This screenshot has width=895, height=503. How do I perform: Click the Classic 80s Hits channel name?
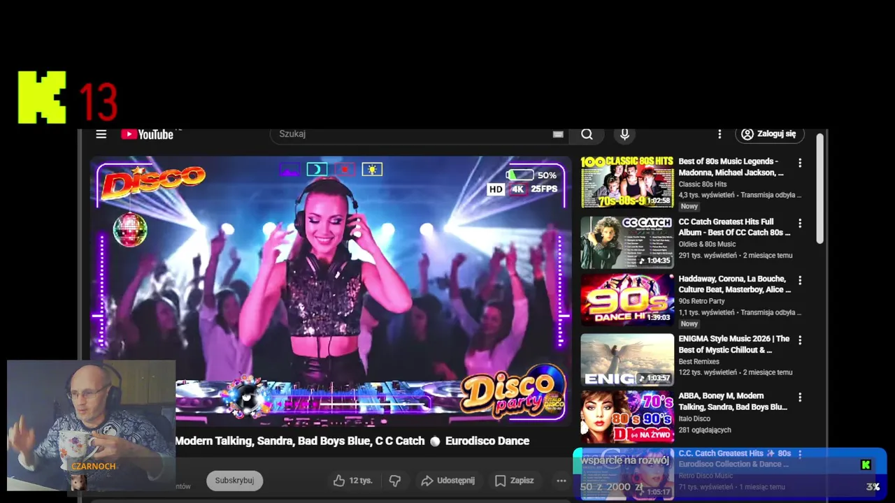click(x=703, y=184)
